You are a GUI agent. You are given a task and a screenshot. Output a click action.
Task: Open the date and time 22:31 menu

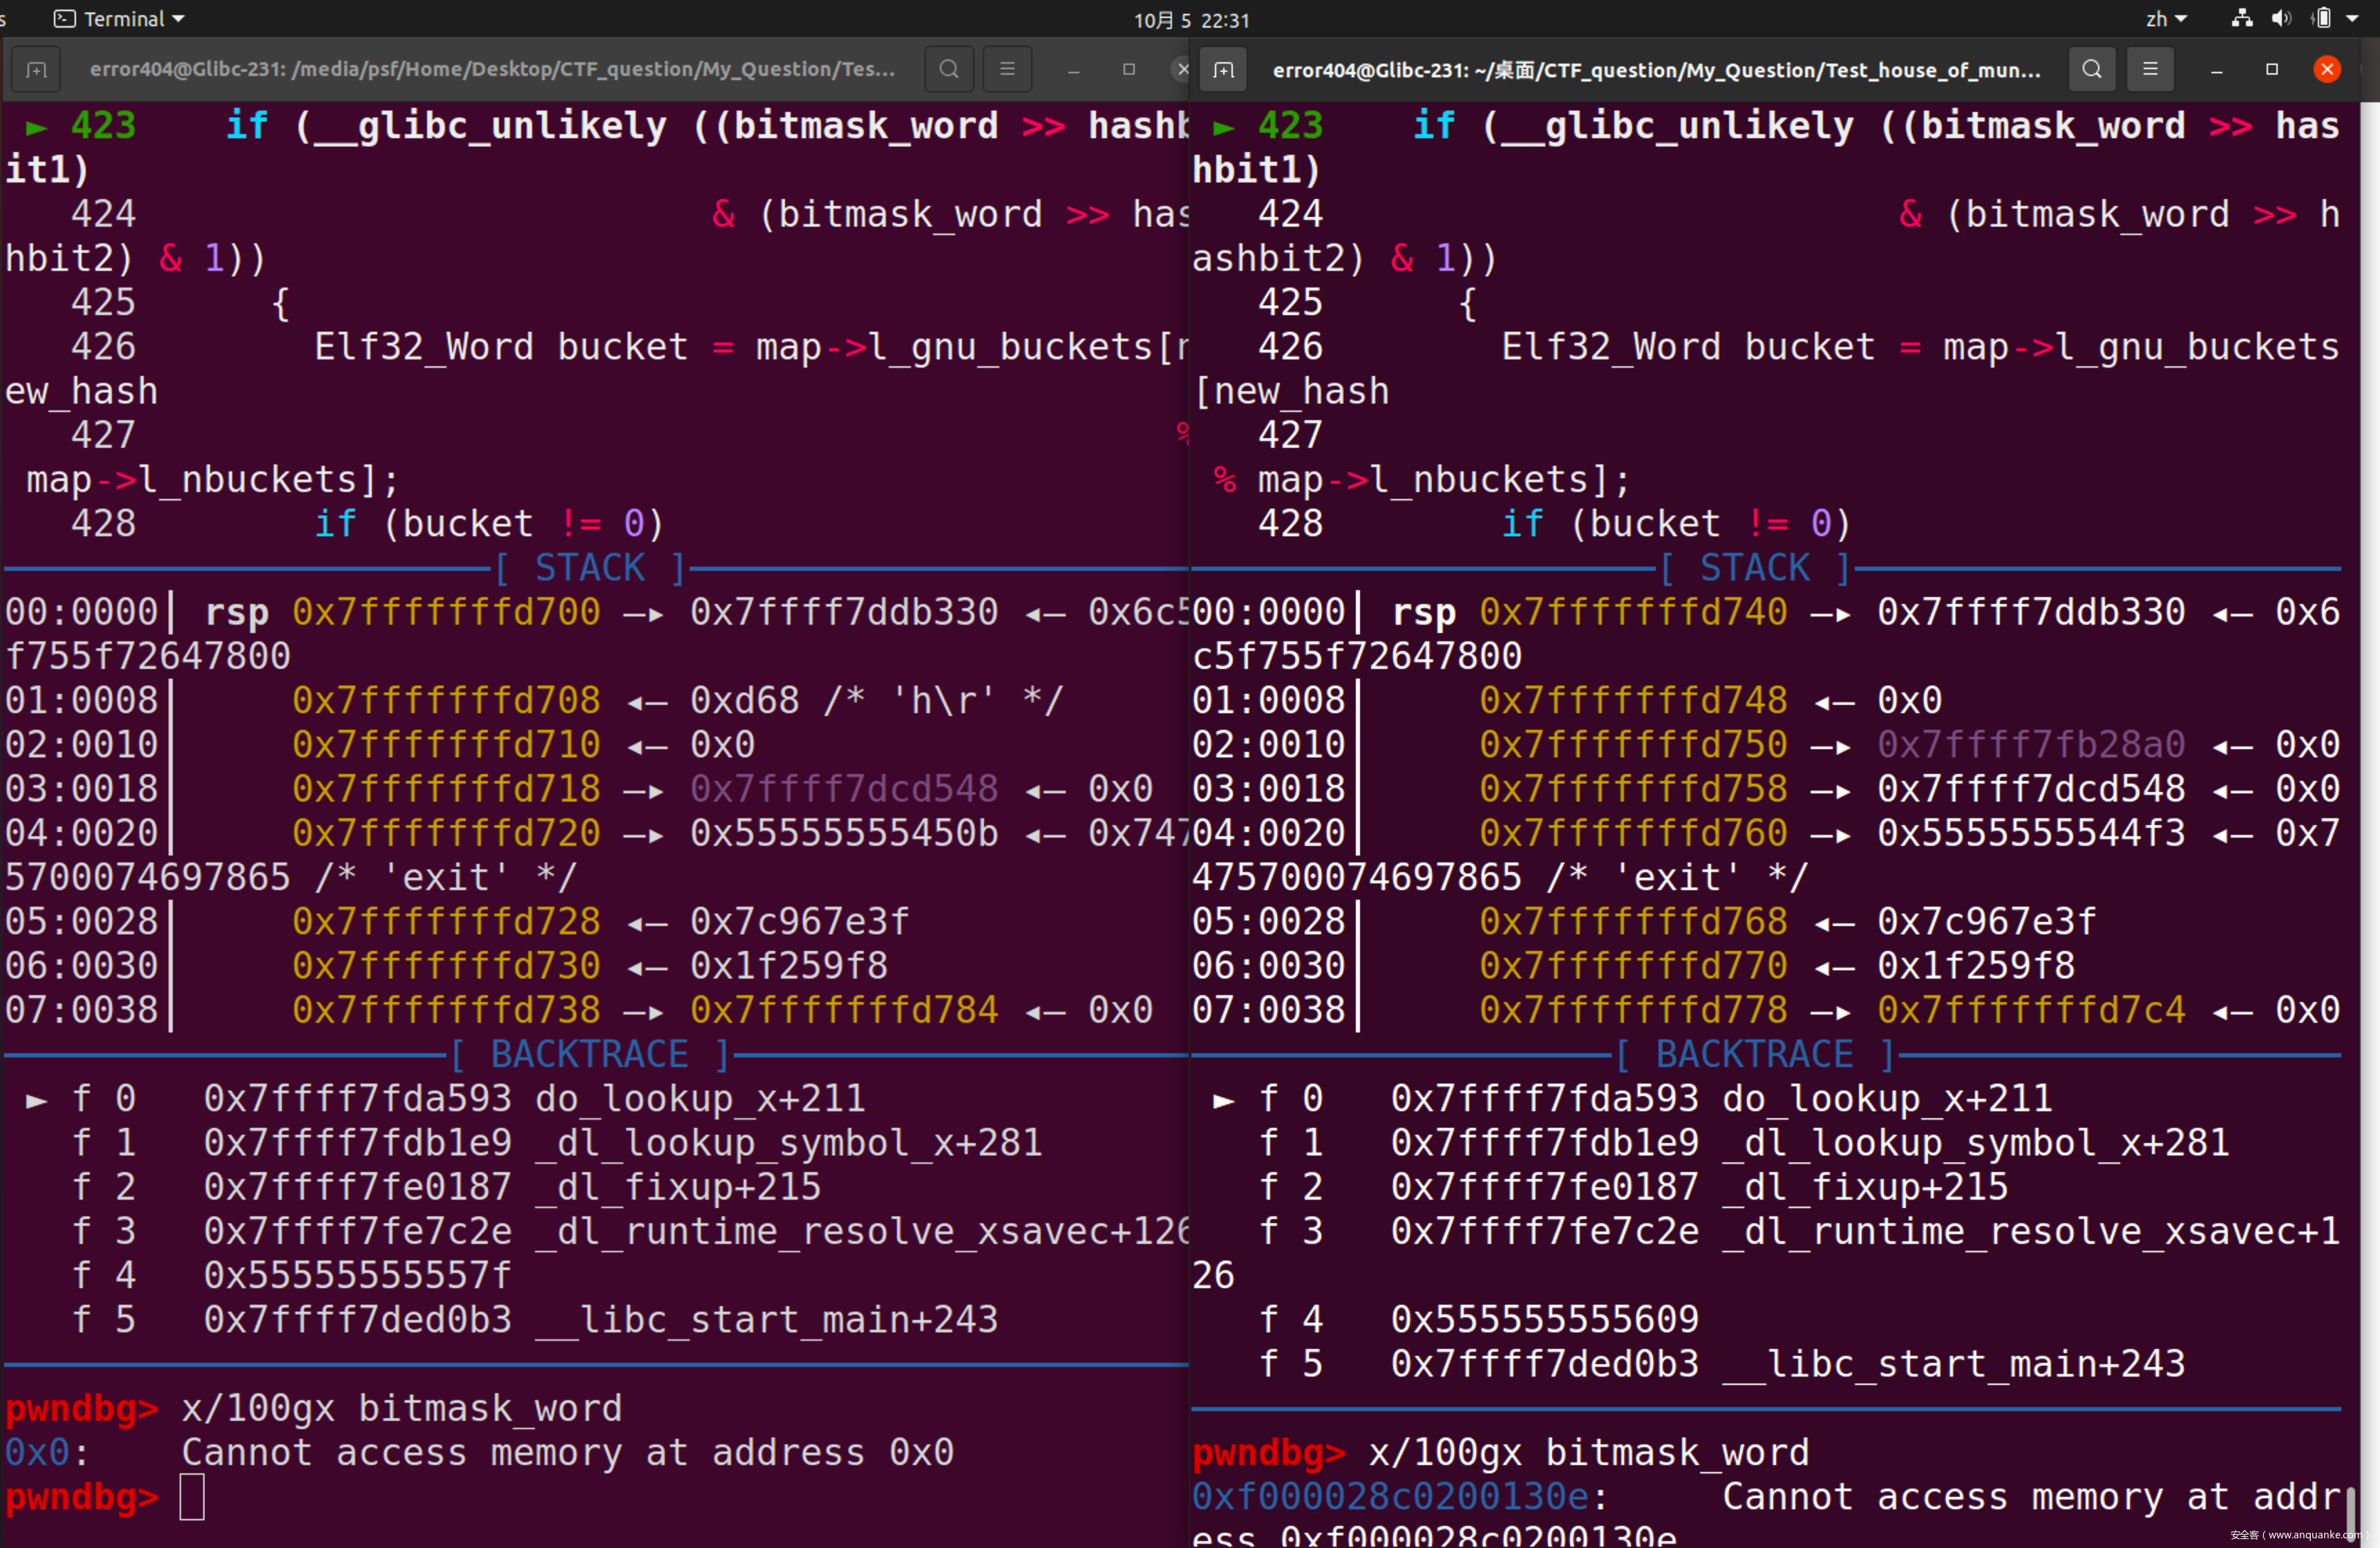(x=1191, y=19)
